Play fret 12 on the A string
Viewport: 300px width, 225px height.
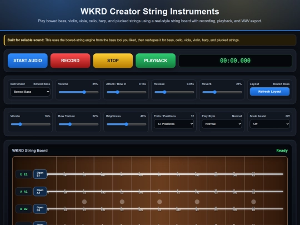(253, 192)
